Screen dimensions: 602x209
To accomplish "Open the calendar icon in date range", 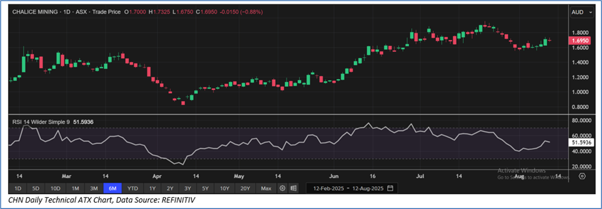I will click(x=391, y=188).
